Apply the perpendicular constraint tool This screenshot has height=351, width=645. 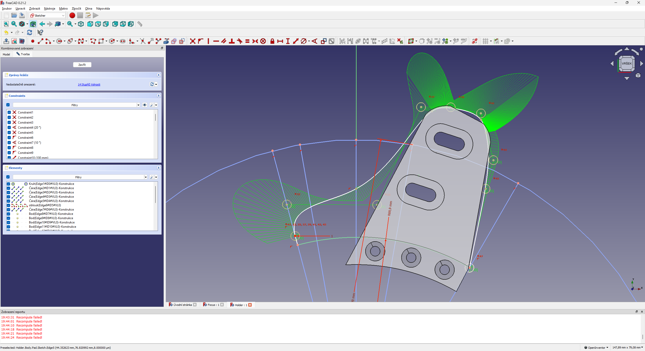232,41
